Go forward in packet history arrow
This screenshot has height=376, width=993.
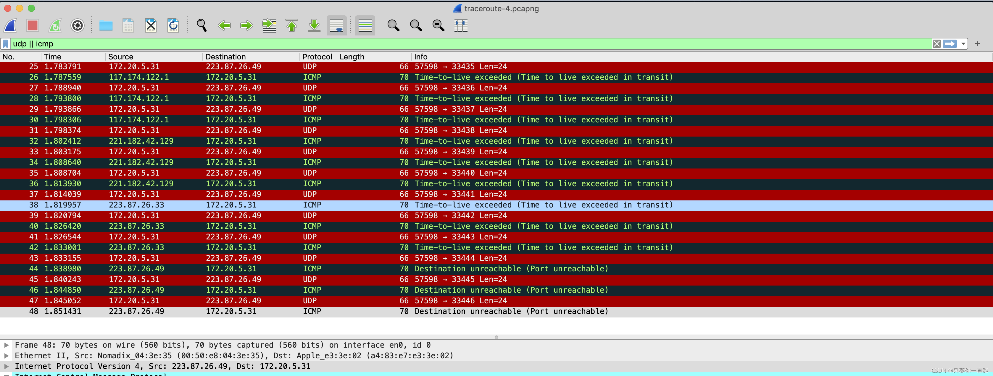[x=247, y=26]
